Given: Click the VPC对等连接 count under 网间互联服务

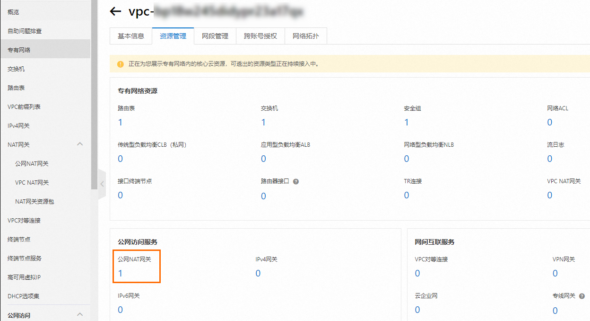Looking at the screenshot, I should click(417, 273).
